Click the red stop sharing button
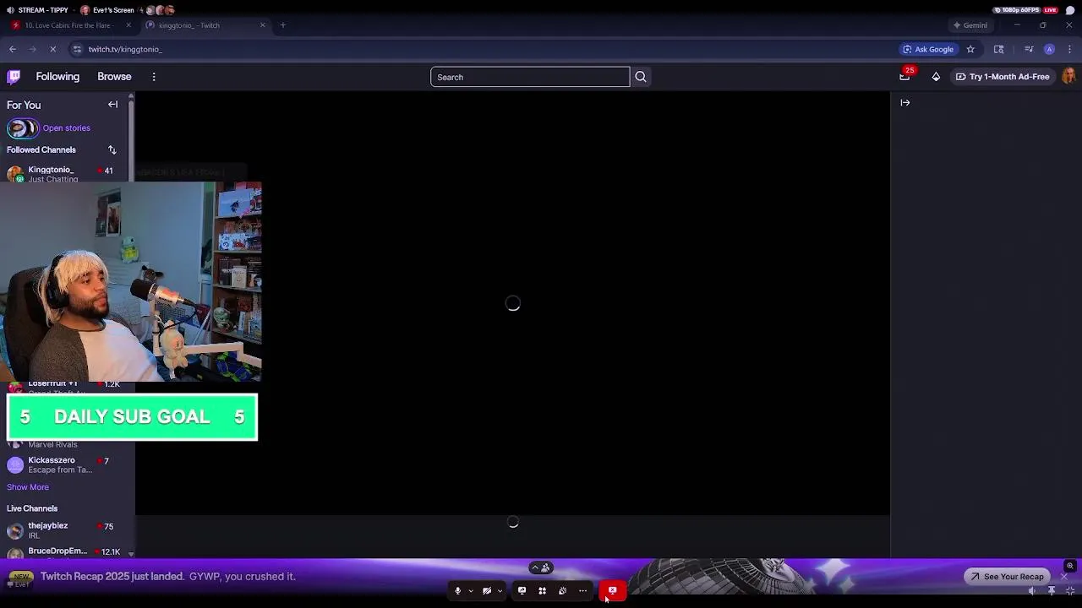The width and height of the screenshot is (1082, 608). [x=613, y=591]
